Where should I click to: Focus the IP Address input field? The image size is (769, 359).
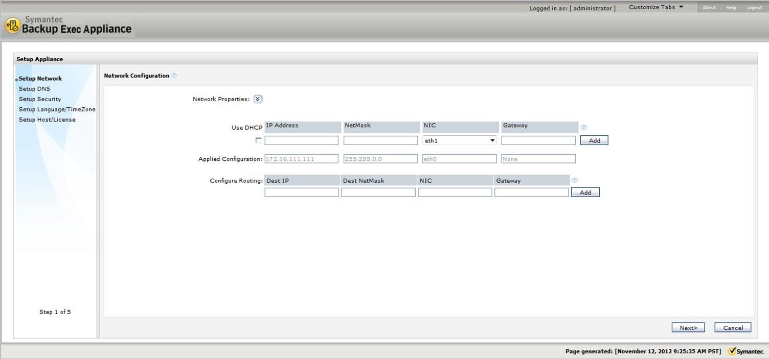pos(302,140)
